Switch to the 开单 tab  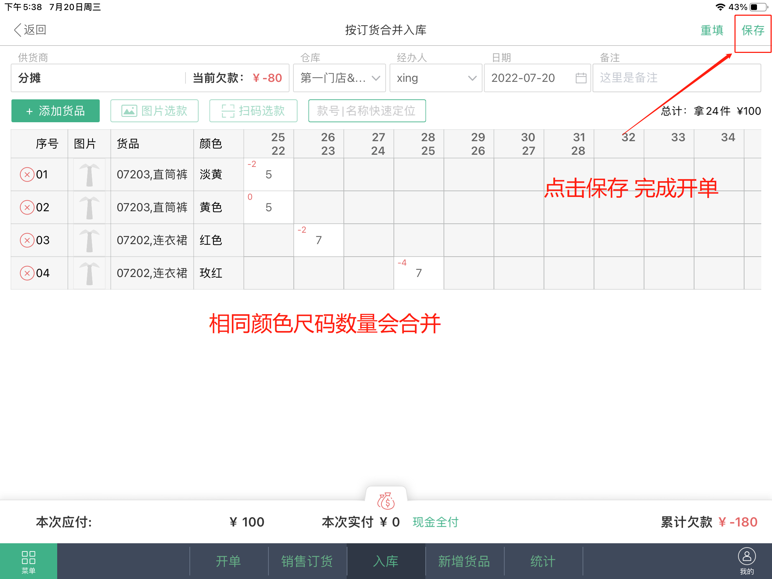[229, 561]
